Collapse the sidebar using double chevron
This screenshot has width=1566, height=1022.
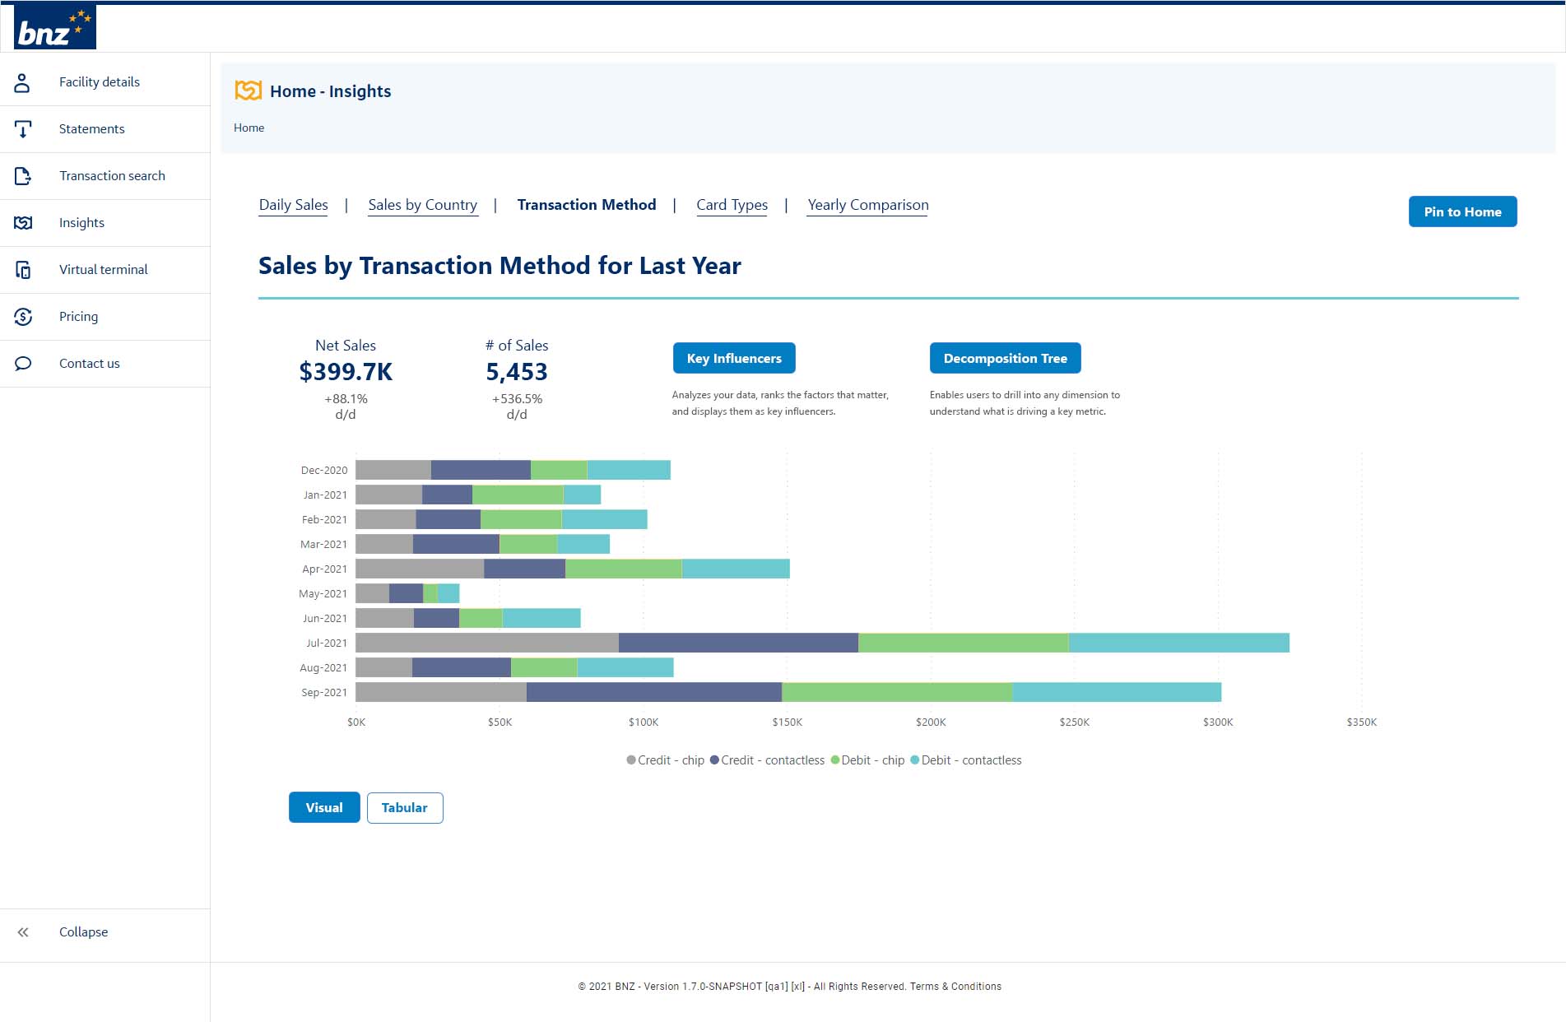coord(23,932)
